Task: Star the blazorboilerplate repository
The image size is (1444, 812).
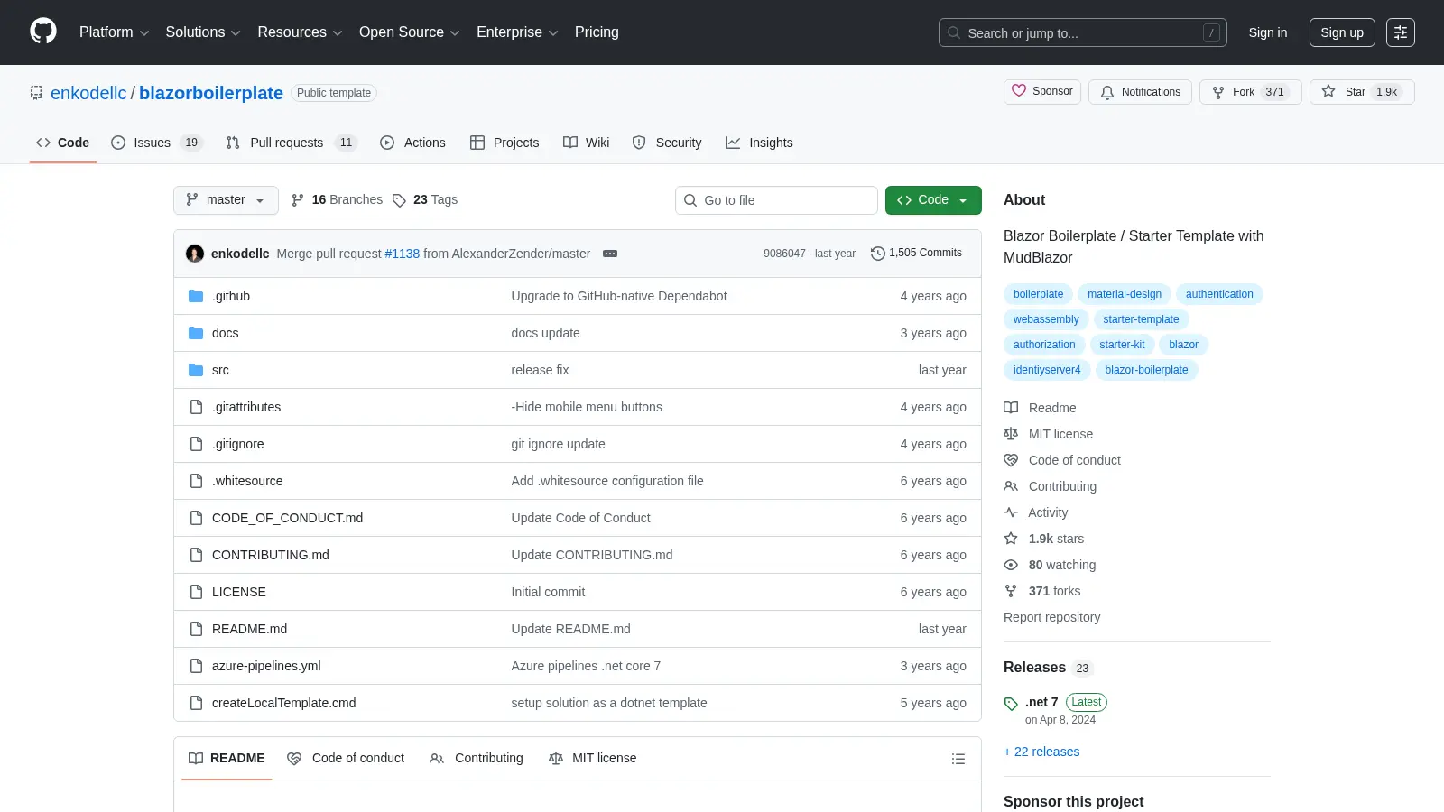Action: tap(1362, 92)
